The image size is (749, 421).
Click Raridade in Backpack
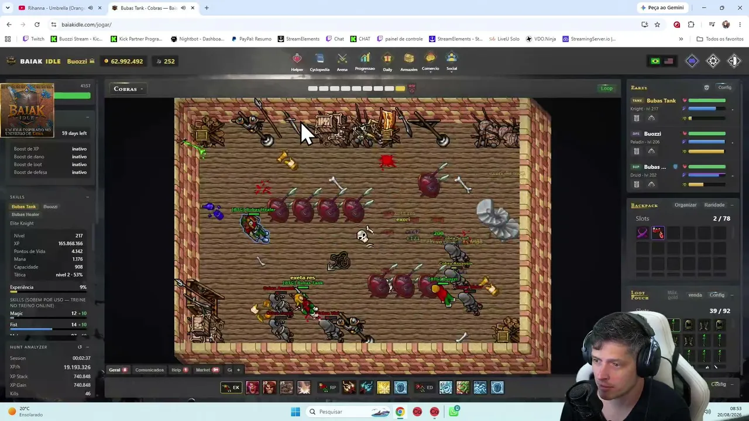point(714,205)
